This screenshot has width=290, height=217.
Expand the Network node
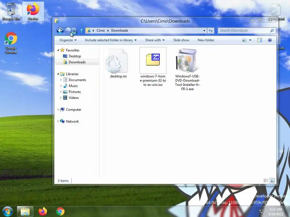point(58,121)
